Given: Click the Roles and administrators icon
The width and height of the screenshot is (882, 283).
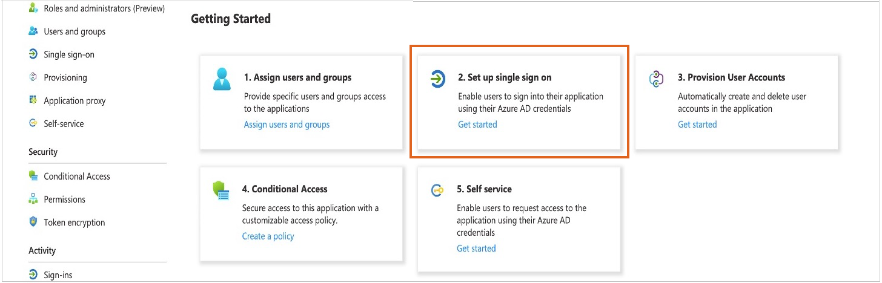Looking at the screenshot, I should point(33,8).
